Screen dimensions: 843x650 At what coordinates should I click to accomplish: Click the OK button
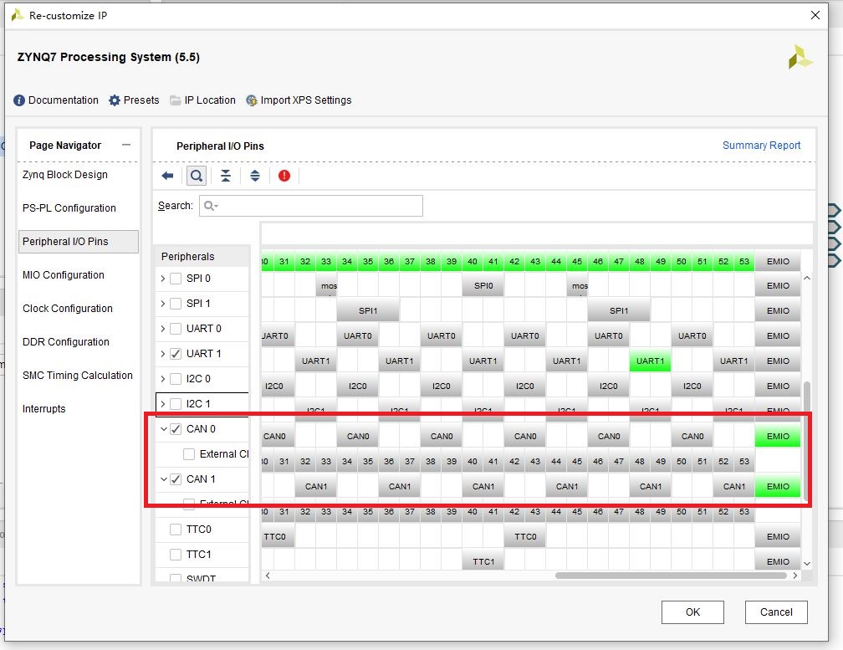tap(692, 612)
